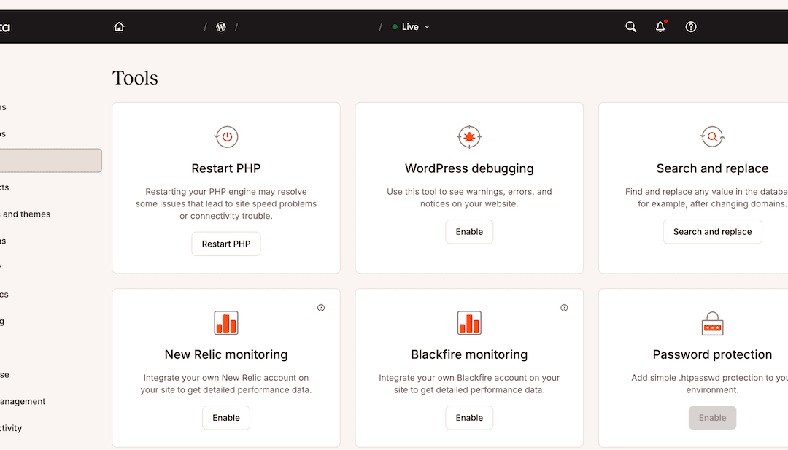Enable Blackfire monitoring
This screenshot has width=788, height=450.
[469, 417]
